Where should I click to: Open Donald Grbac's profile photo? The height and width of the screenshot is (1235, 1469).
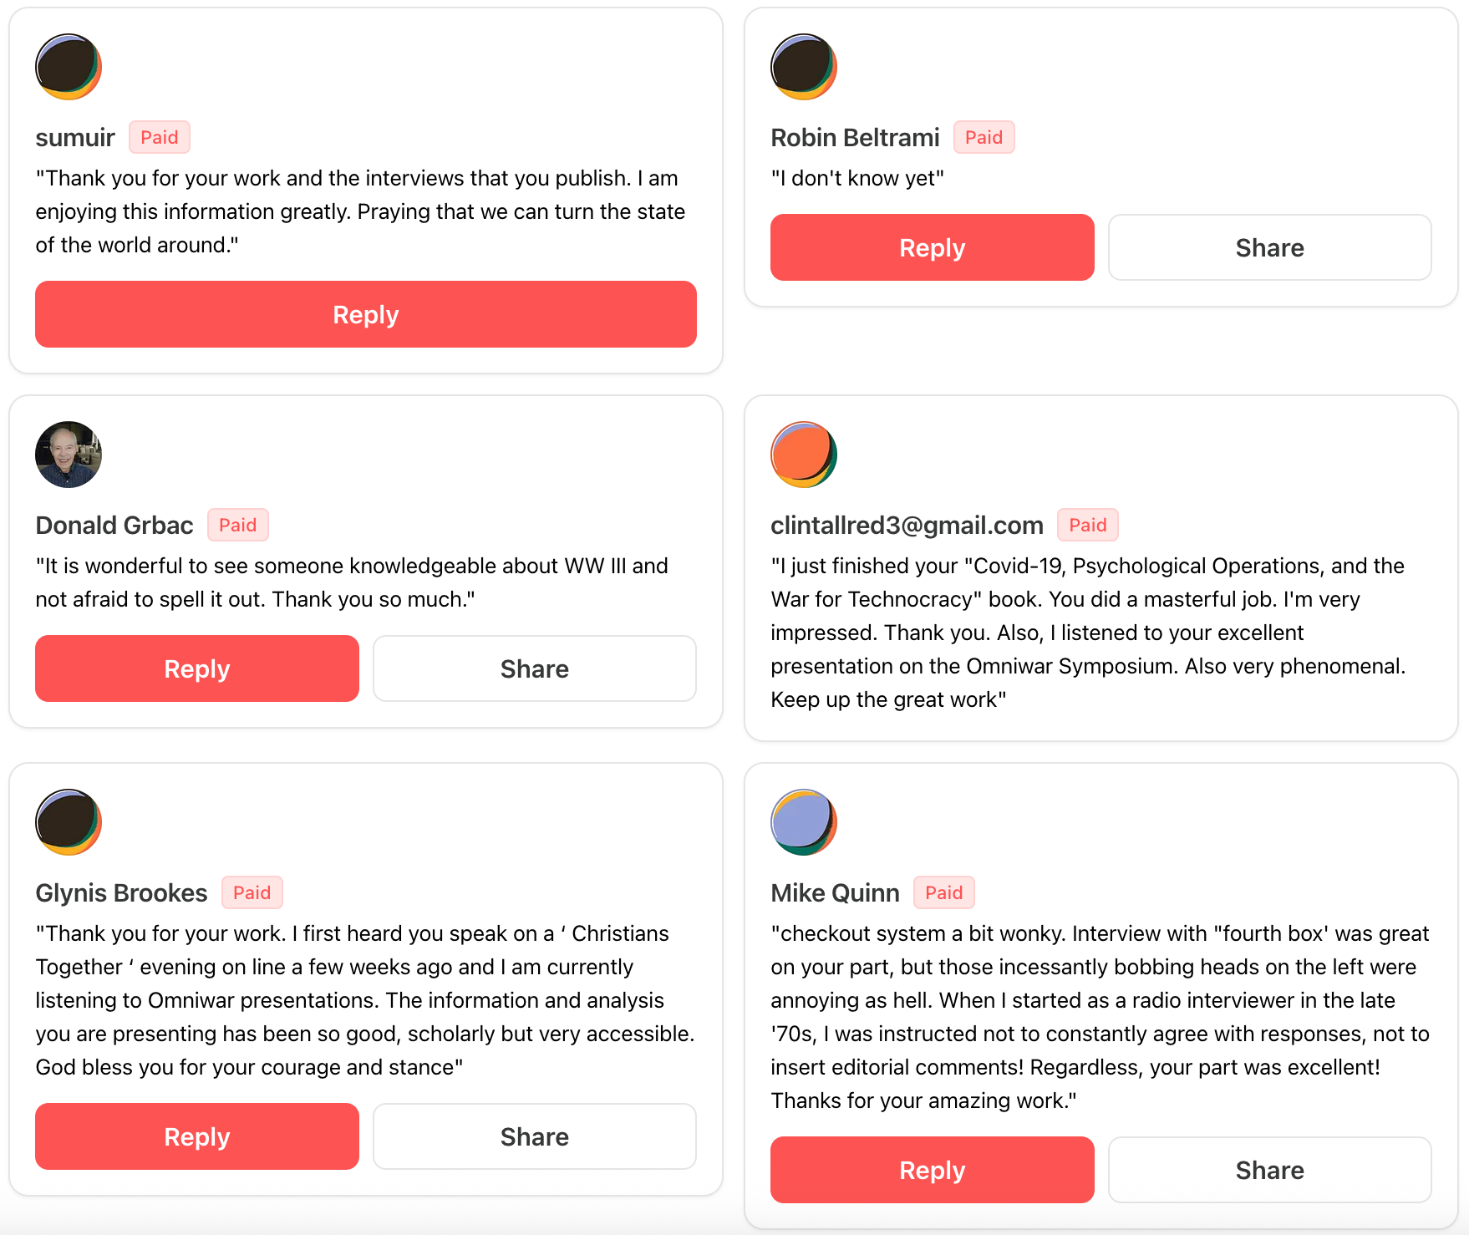(69, 455)
